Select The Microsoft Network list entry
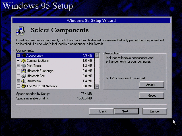This screenshot has height=136, width=182. 55,86
